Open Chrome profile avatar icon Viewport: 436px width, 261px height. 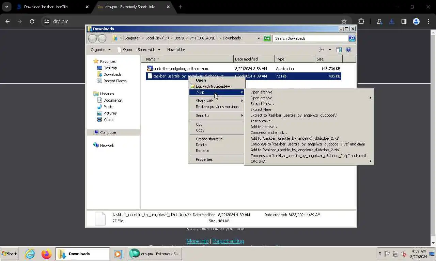point(416,21)
